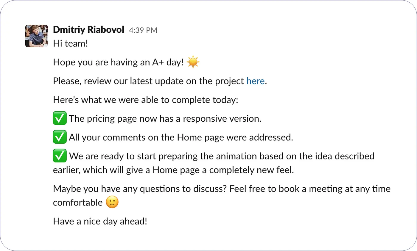Click the sun emoji after A+ day

[x=193, y=62]
